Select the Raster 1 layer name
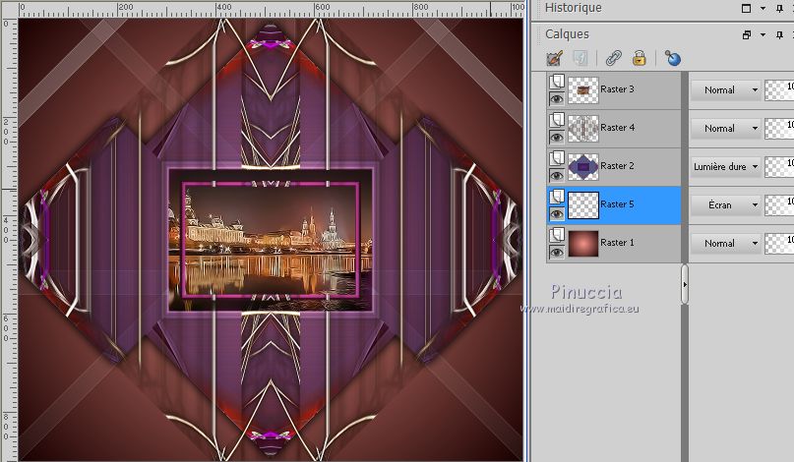The width and height of the screenshot is (794, 462). [617, 243]
